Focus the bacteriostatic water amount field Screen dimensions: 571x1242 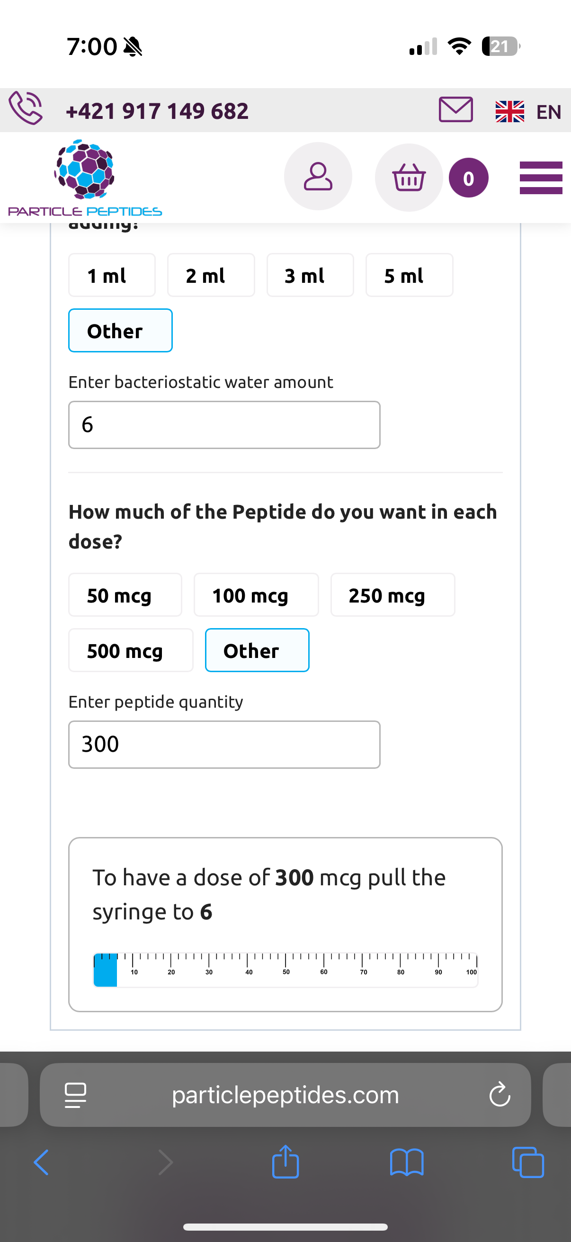point(224,425)
